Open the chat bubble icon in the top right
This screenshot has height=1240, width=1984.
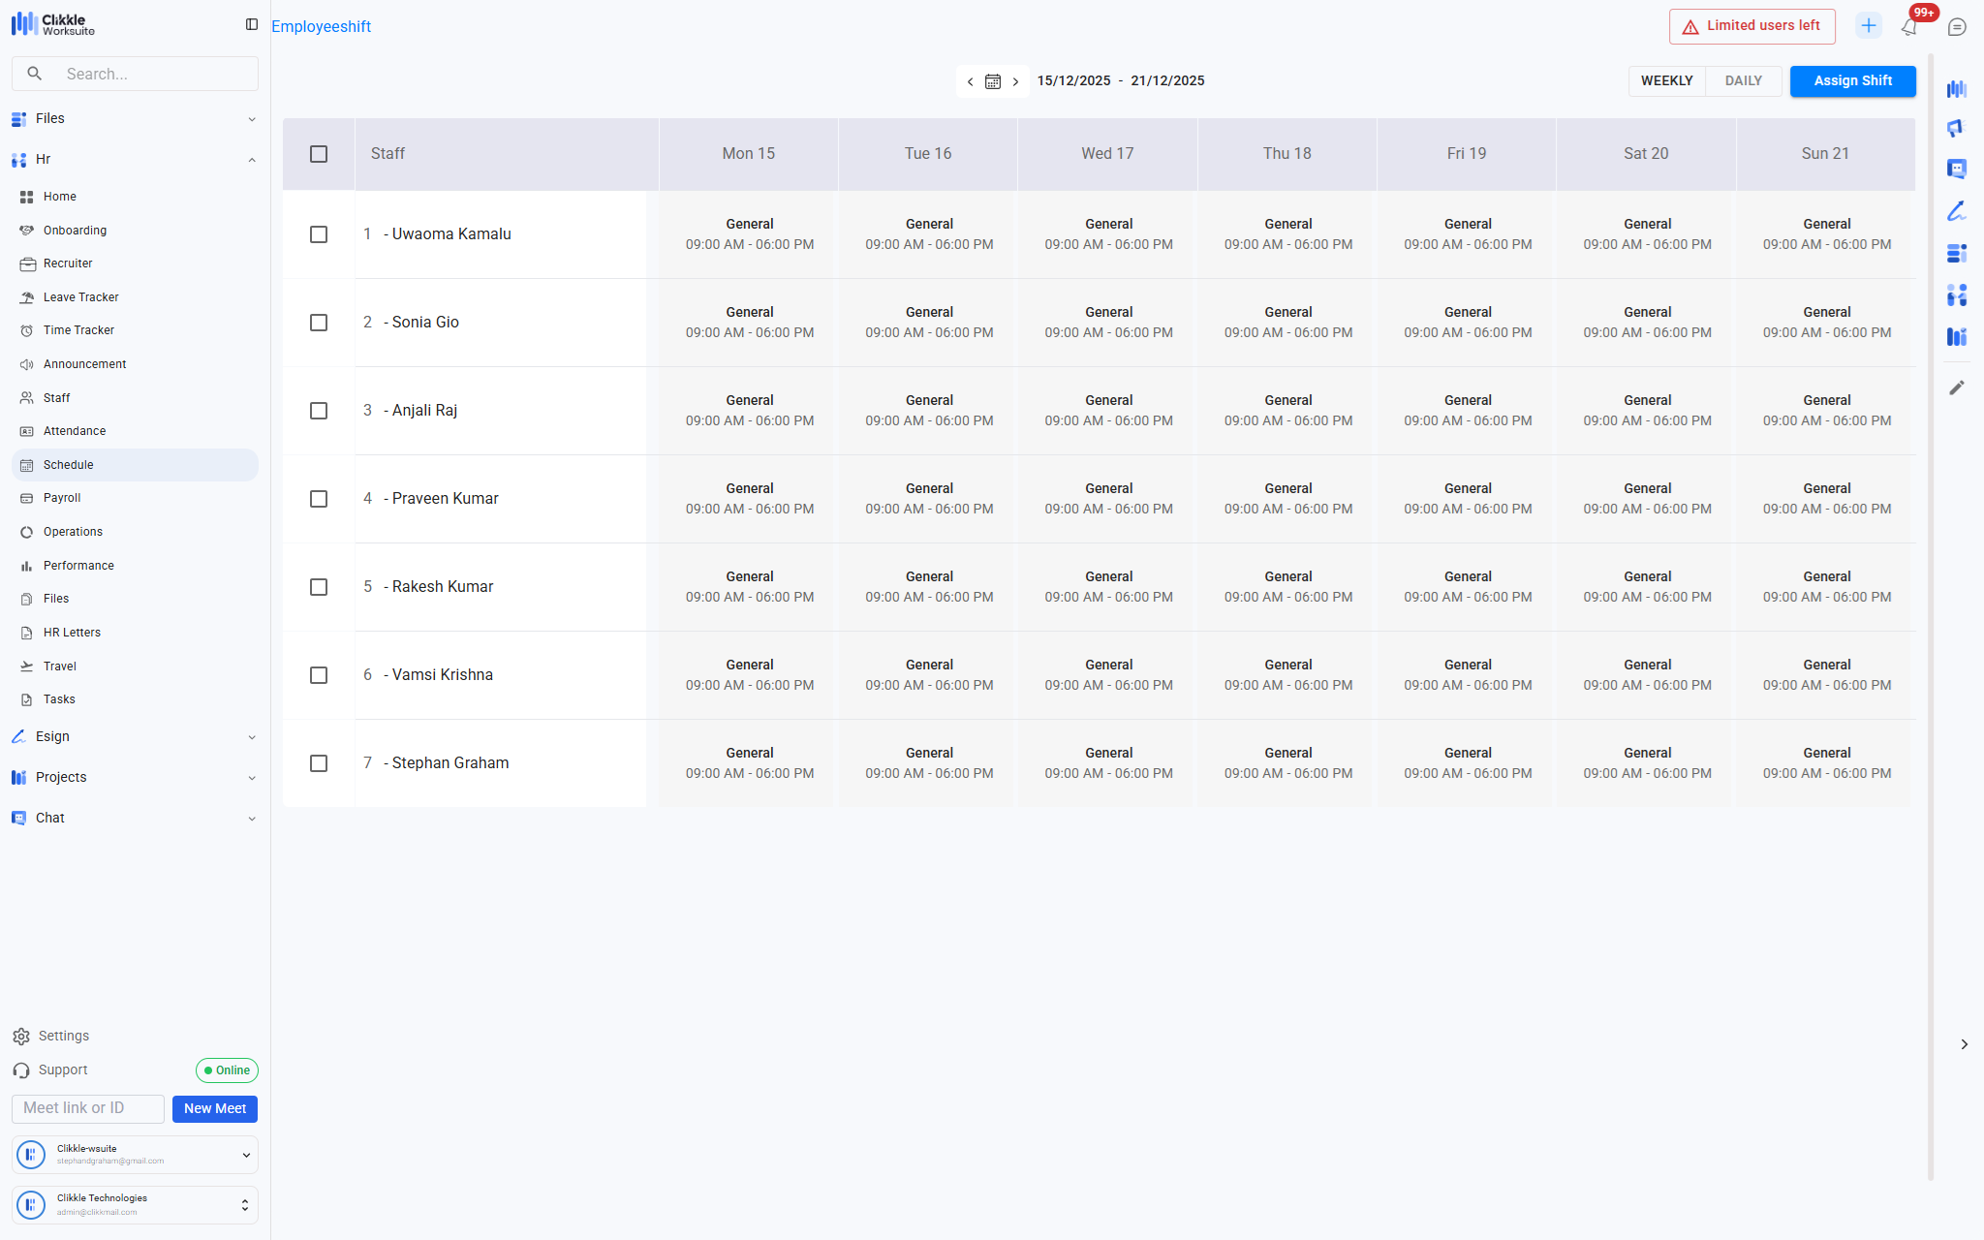point(1957,27)
